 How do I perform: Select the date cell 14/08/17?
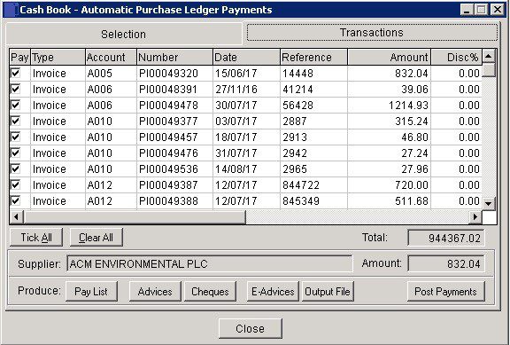pos(246,169)
